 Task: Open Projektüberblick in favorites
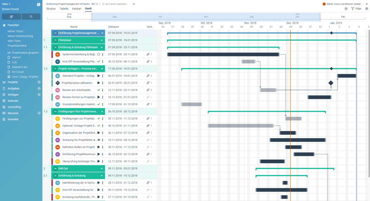point(17,46)
